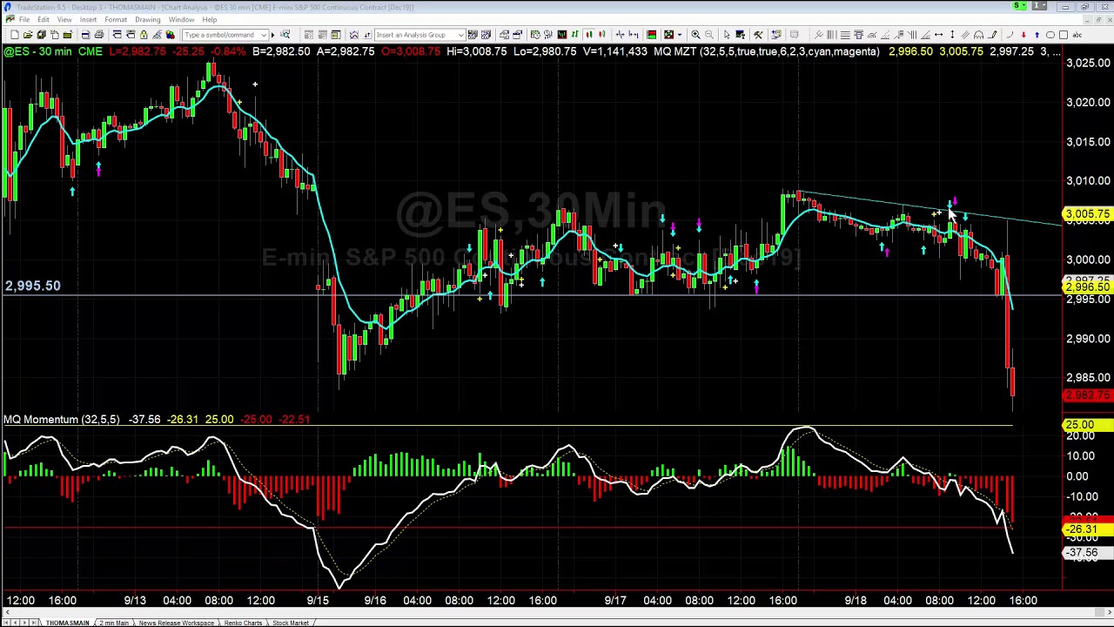Open the Help menu
Image resolution: width=1114 pixels, height=627 pixels.
click(x=210, y=19)
